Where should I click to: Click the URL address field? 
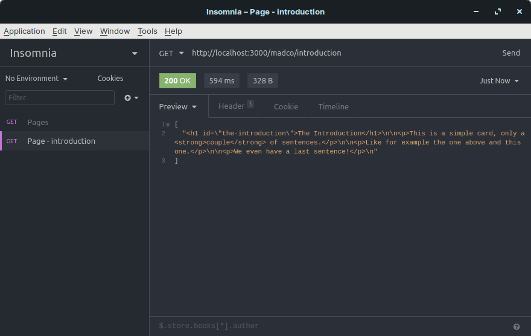point(342,53)
